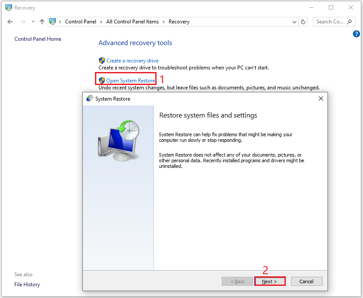Screen dimensions: 363x298
Task: Open the Open System Restore link
Action: [129, 80]
